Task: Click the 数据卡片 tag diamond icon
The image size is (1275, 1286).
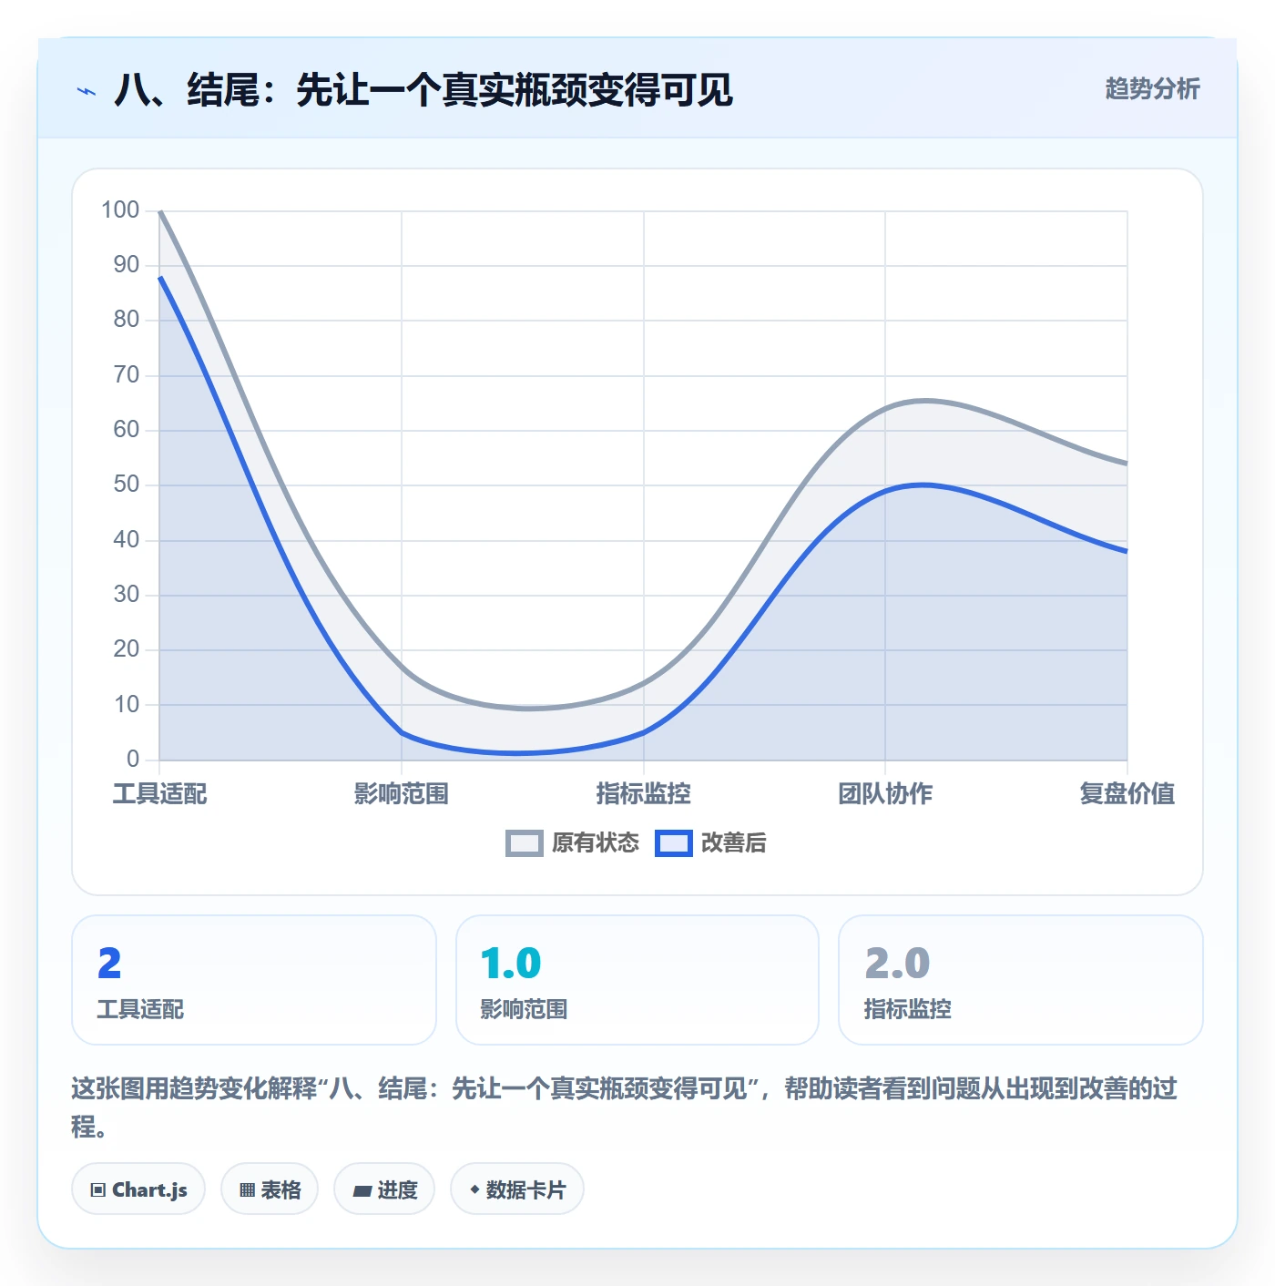Action: click(x=474, y=1189)
